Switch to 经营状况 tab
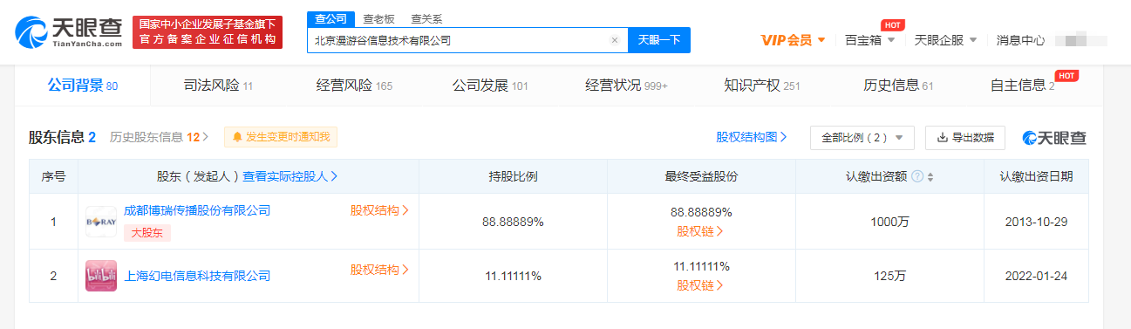 tap(626, 86)
